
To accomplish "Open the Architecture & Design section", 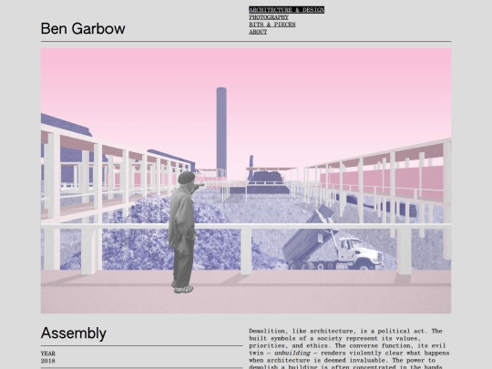I will point(286,10).
